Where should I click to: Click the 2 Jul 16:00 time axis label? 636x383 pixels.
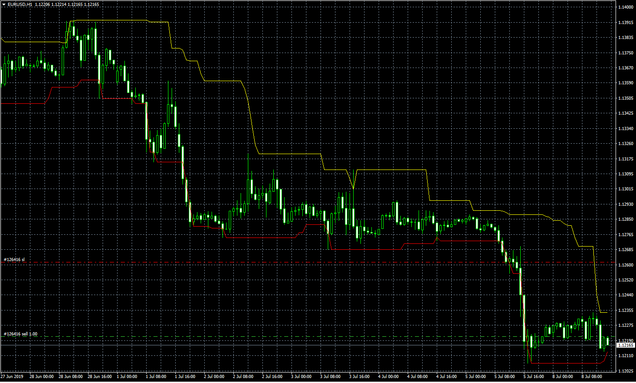pos(272,377)
